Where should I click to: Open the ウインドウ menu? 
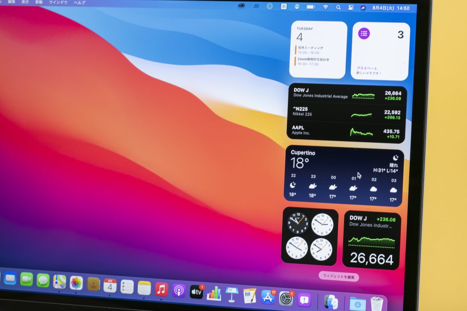(x=58, y=2)
